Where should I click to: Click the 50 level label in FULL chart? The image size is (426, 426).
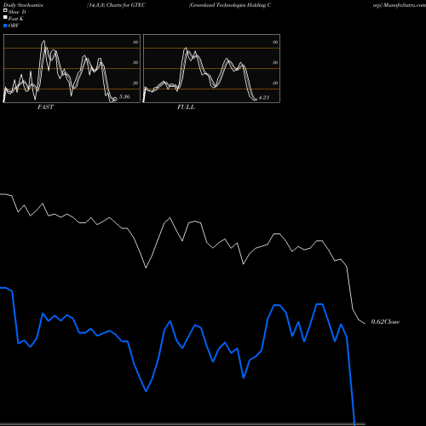[275, 62]
